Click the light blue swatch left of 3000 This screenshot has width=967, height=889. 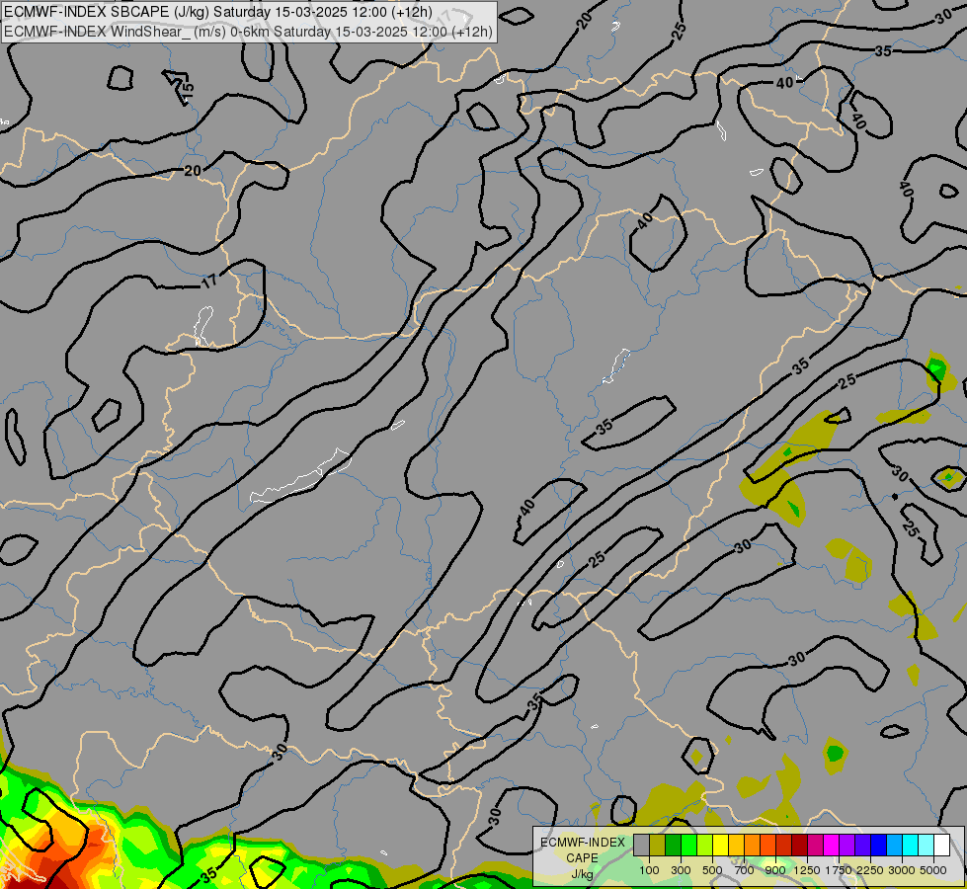pyautogui.click(x=895, y=846)
